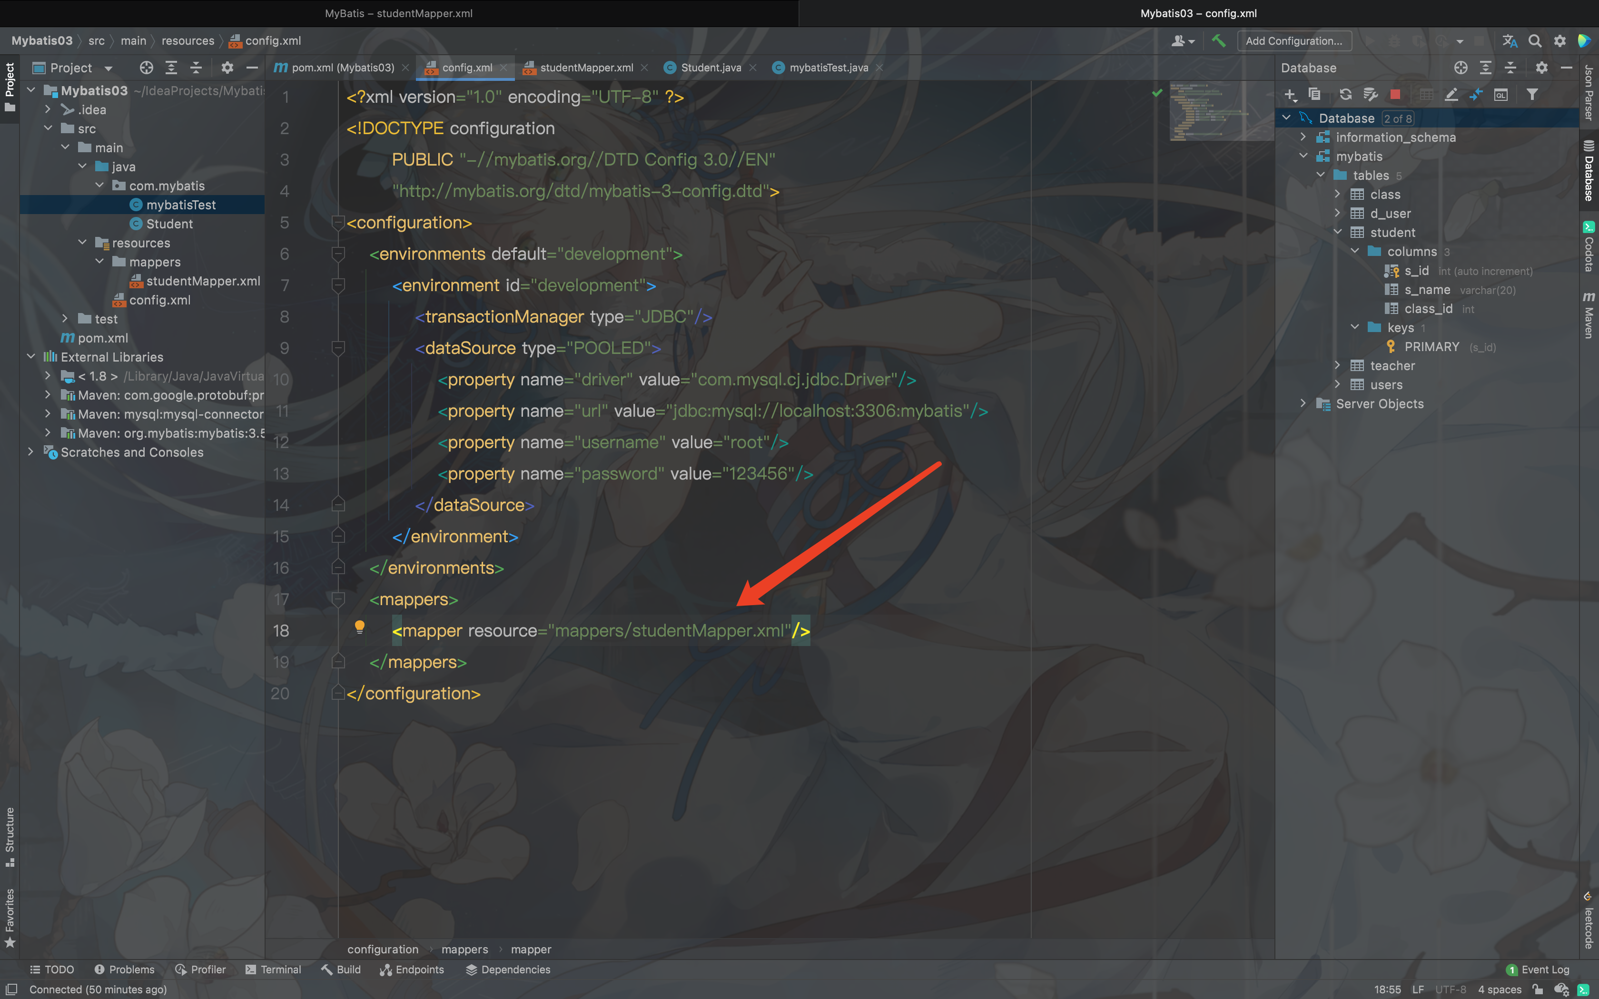Click the locate target icon in Project panel

pos(146,68)
